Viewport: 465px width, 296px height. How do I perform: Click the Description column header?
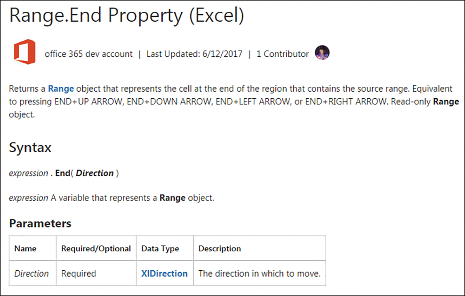tap(219, 249)
